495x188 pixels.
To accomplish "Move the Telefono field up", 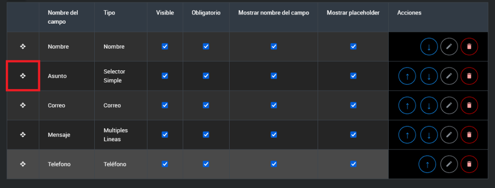I will 427,164.
